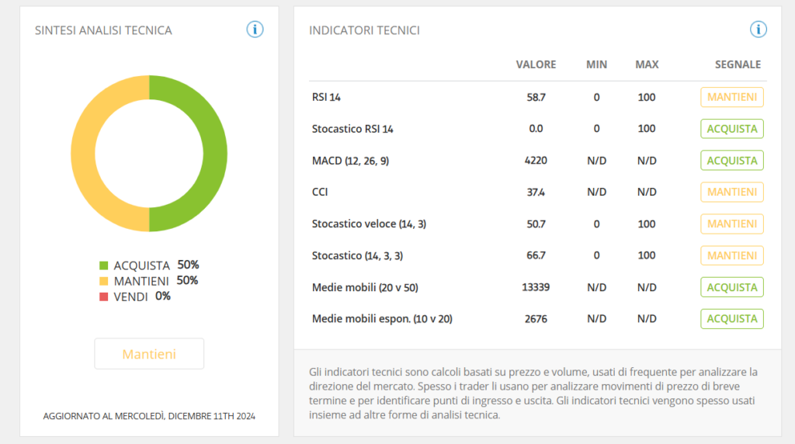
Task: Click Medie mobili (20 v 50) Acquista badge
Action: 732,287
